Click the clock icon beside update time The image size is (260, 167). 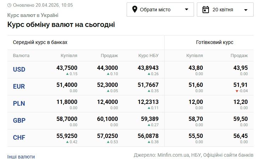9,5
